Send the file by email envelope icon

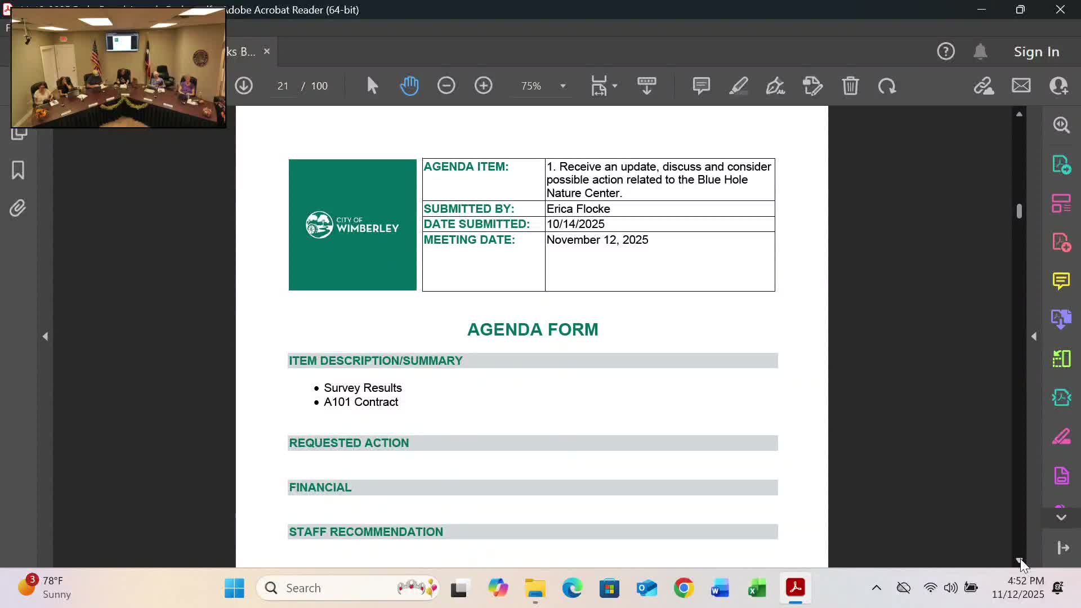(1021, 86)
